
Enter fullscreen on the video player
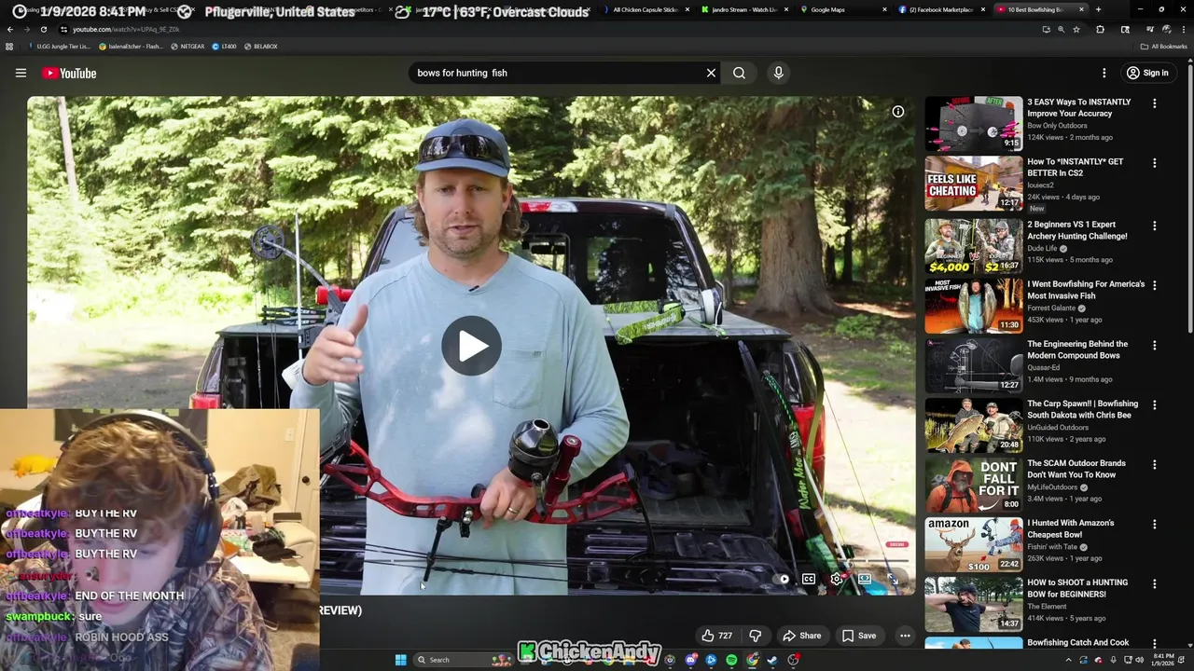click(893, 579)
